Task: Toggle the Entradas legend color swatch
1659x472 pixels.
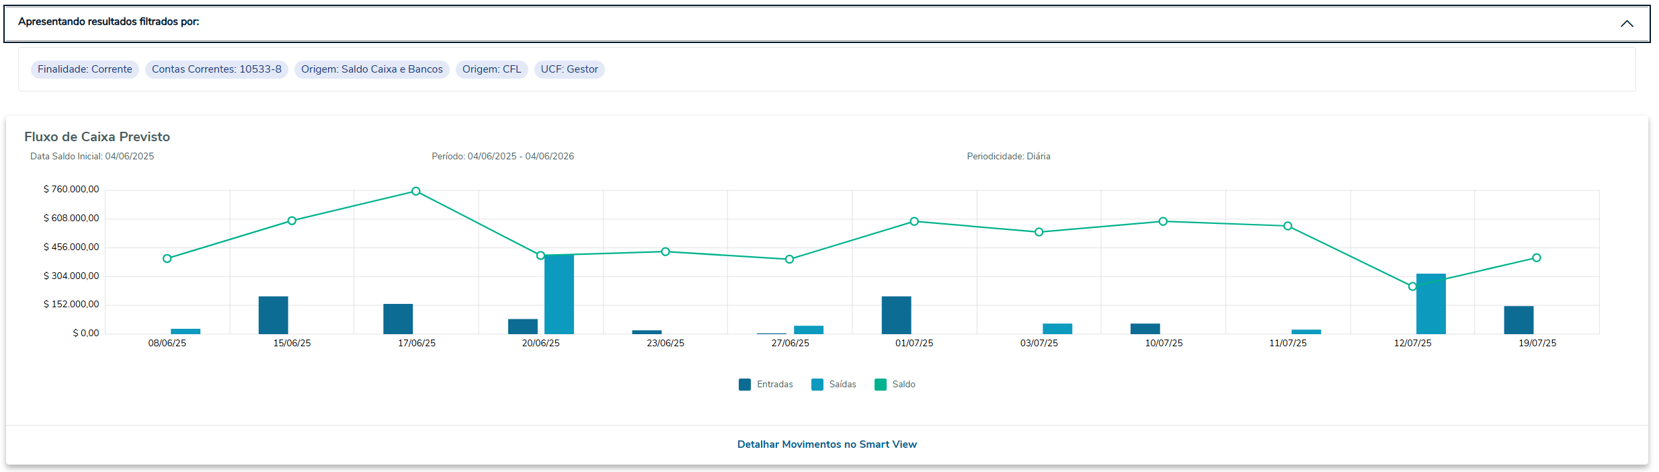Action: 745,385
